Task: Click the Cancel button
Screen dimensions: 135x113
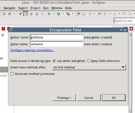Action: [x=89, y=98]
